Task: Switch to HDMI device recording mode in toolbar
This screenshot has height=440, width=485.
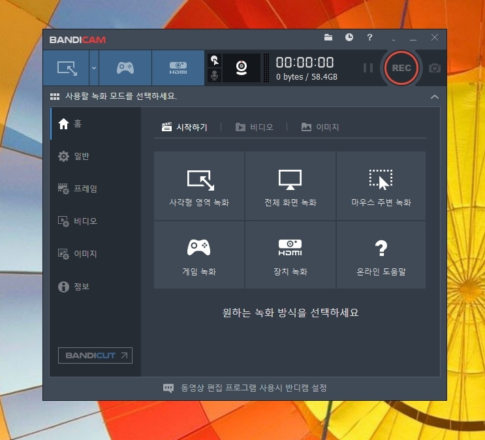Action: pyautogui.click(x=178, y=68)
